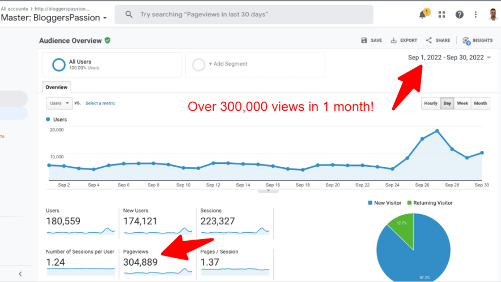Screen dimensions: 501x282
Task: Open the notifications bell
Action: pos(423,15)
